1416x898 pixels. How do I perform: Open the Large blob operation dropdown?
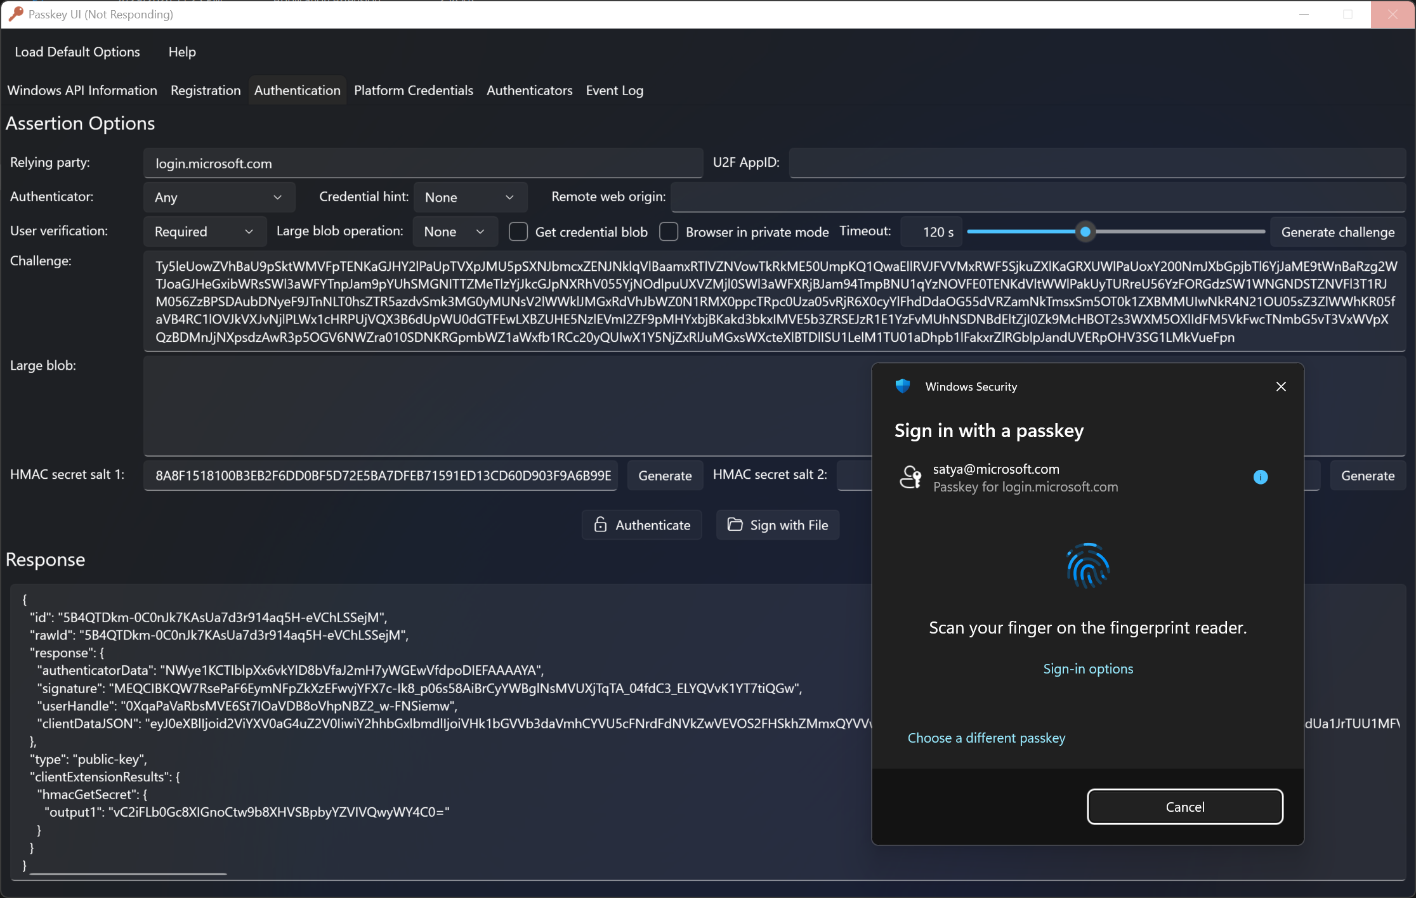pyautogui.click(x=455, y=232)
